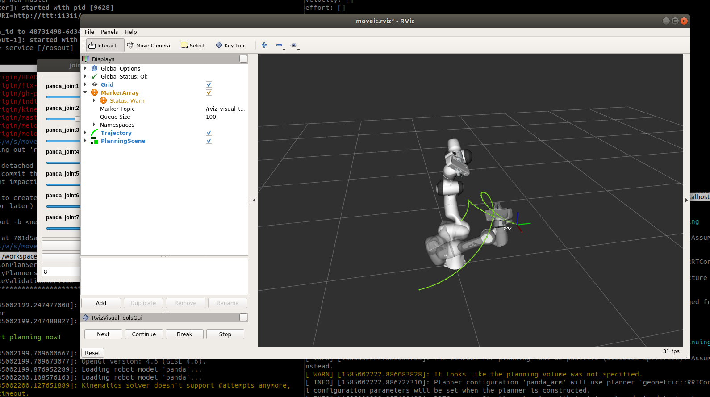The width and height of the screenshot is (710, 397).
Task: Collapse the left panel with arrow handle
Action: [x=254, y=200]
